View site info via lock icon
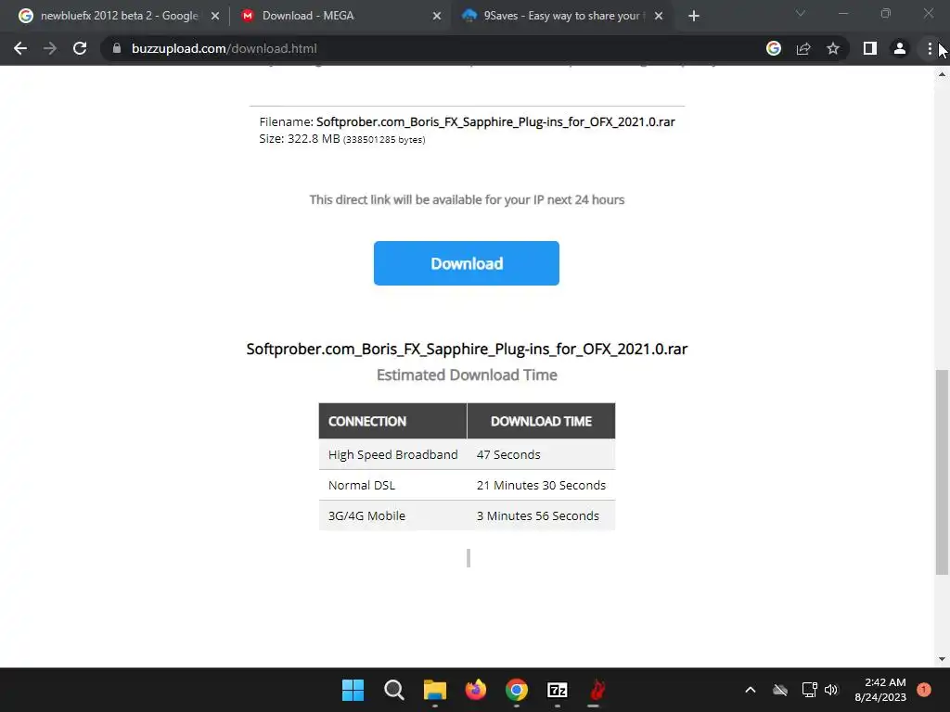This screenshot has width=950, height=712. [x=117, y=48]
